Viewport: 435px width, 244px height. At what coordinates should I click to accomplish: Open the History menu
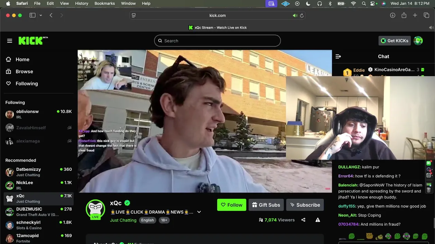coord(82,3)
